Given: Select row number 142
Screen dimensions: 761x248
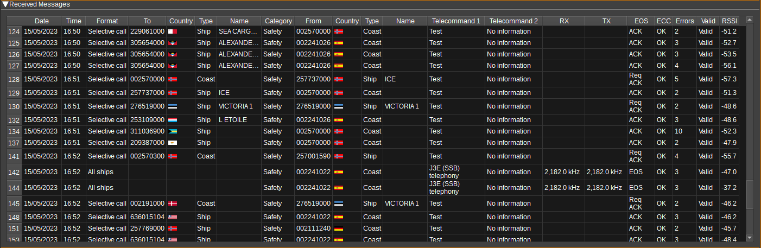Looking at the screenshot, I should (14, 172).
